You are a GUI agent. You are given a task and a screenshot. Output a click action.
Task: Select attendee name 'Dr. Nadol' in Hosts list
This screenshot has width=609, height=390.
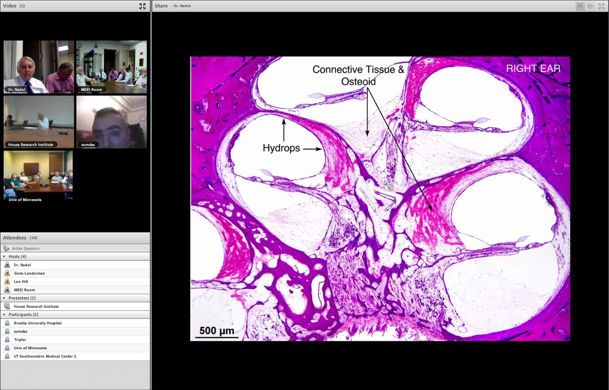pyautogui.click(x=22, y=265)
